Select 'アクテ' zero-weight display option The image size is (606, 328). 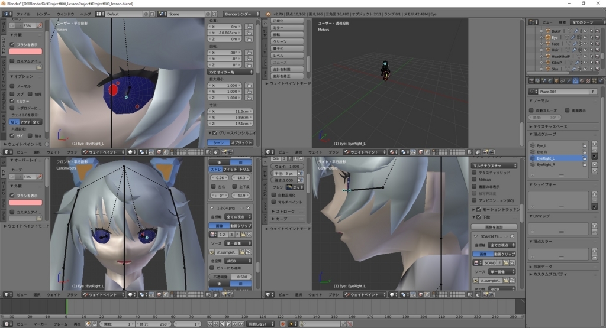click(x=25, y=122)
